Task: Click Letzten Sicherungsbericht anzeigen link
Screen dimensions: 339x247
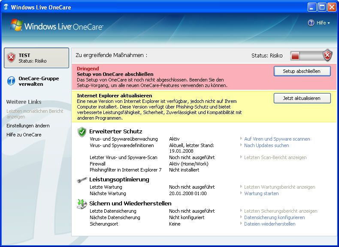Action: 281,211
